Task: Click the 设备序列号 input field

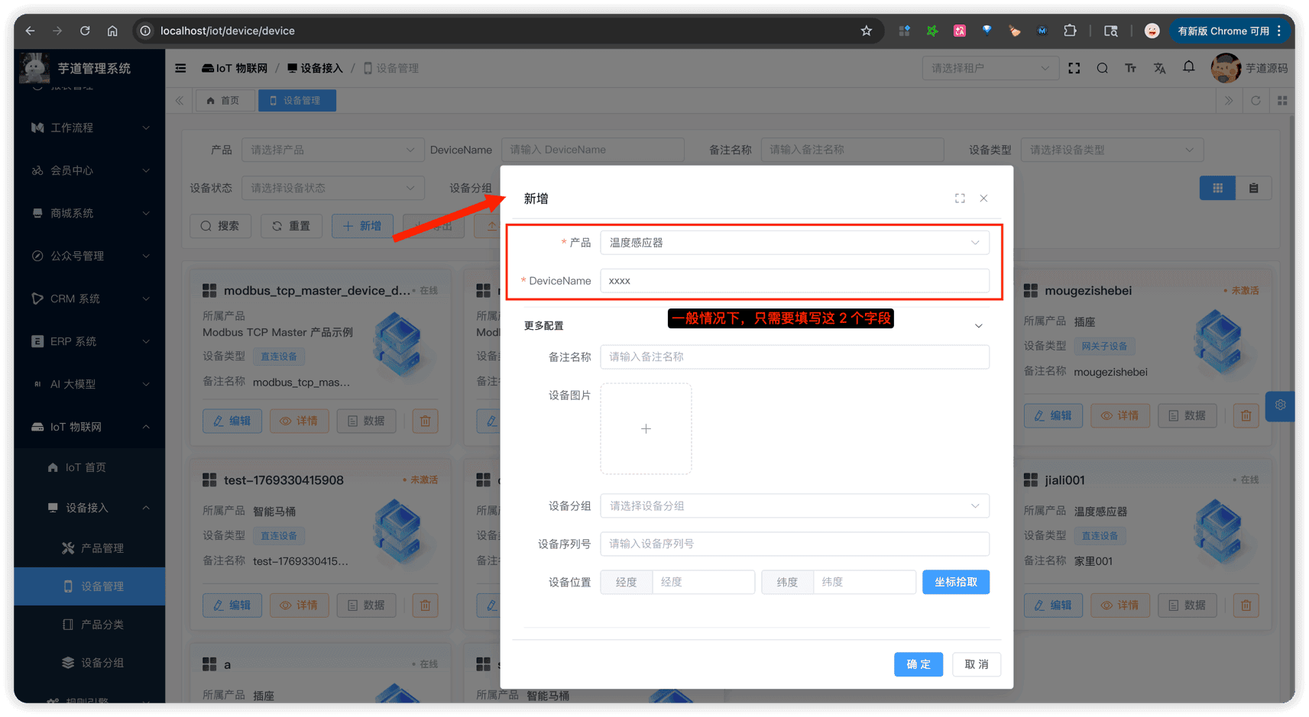Action: click(794, 544)
